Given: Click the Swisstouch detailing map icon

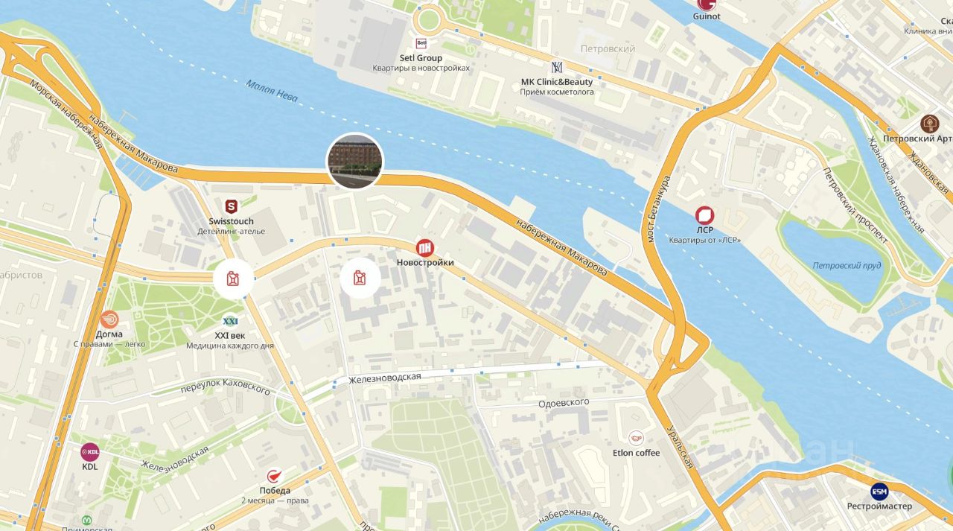Looking at the screenshot, I should coord(232,206).
